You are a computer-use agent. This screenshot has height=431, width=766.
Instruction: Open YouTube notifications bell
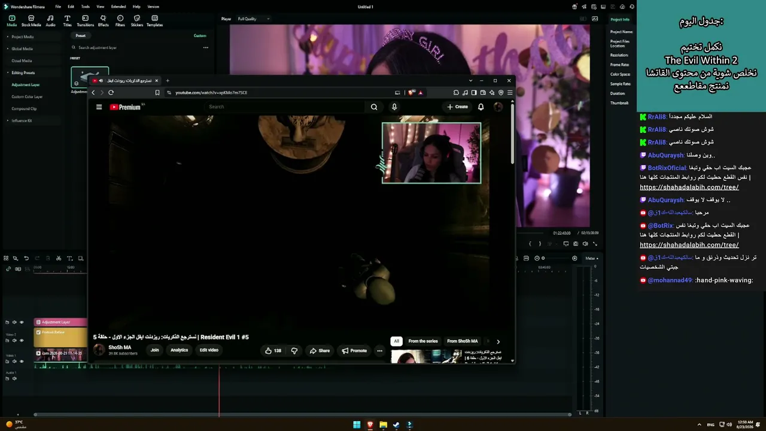481,107
